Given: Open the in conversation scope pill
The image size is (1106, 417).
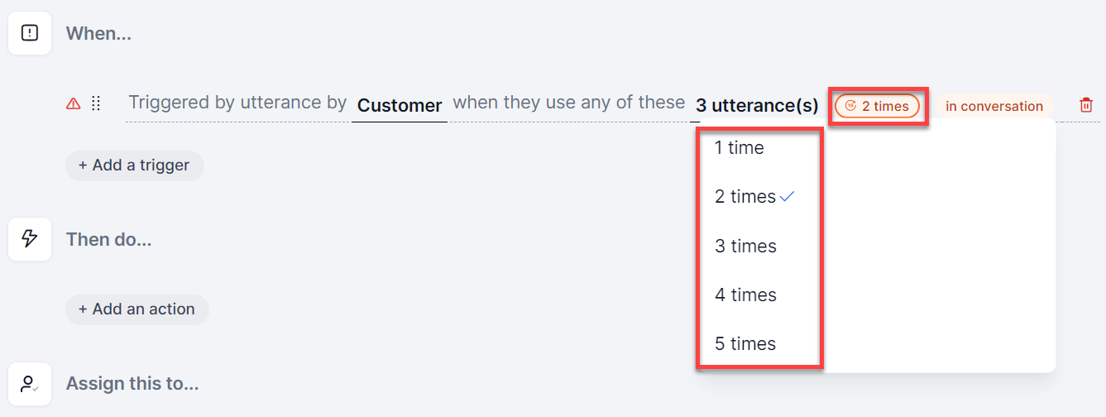Looking at the screenshot, I should [993, 106].
